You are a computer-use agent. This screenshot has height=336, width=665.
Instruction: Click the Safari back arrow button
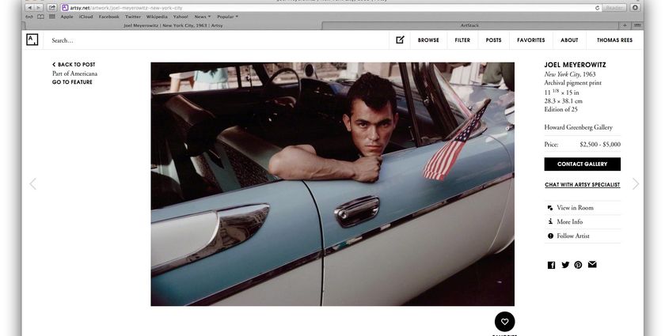[30, 8]
